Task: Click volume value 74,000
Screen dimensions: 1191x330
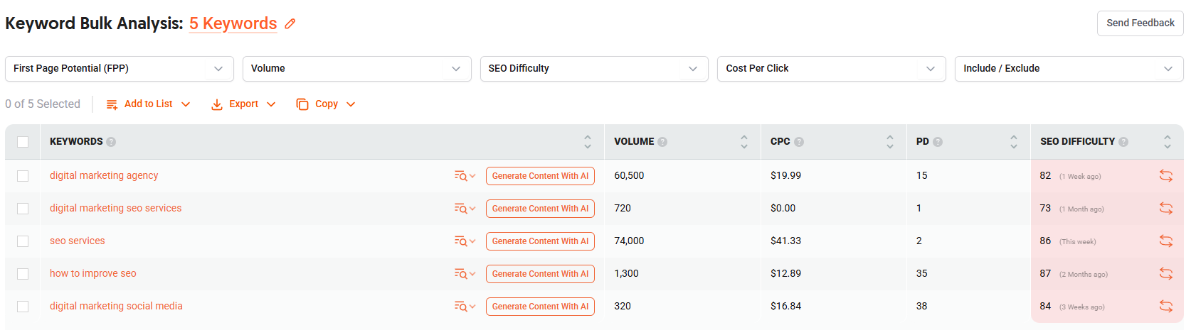Action: click(x=629, y=241)
